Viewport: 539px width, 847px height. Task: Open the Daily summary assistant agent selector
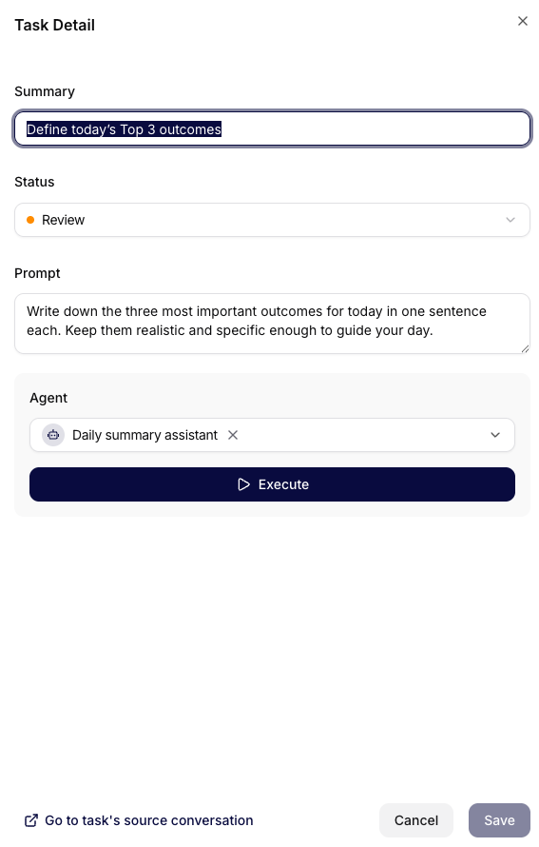(272, 435)
